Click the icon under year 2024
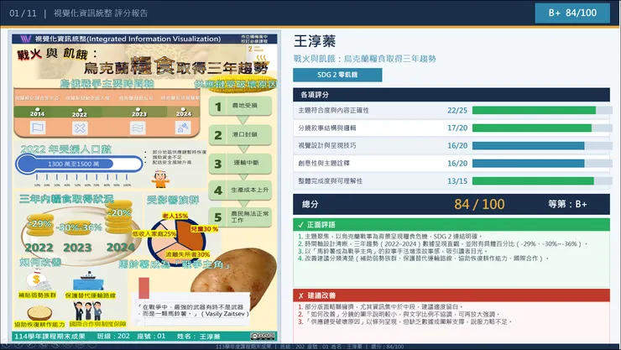Image resolution: width=621 pixels, height=350 pixels. point(183,128)
